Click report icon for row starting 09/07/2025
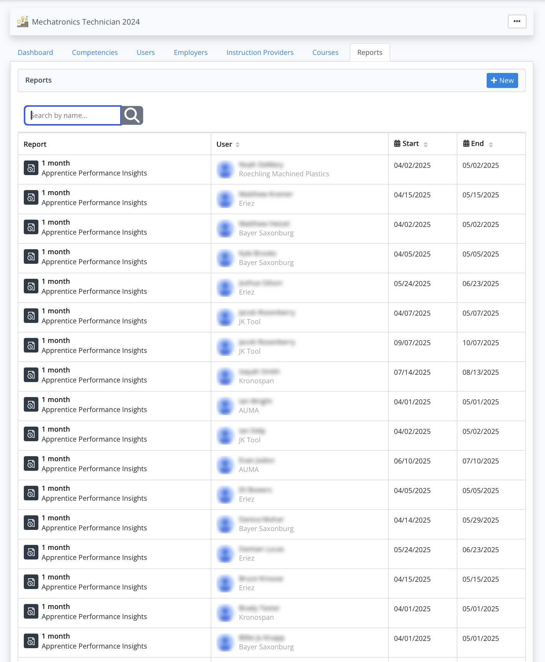This screenshot has height=662, width=545. [31, 346]
